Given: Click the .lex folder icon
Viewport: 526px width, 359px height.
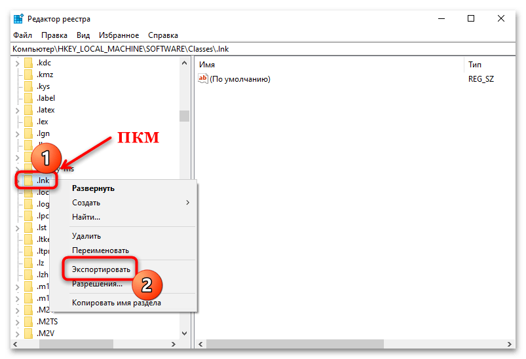Looking at the screenshot, I should (x=29, y=122).
